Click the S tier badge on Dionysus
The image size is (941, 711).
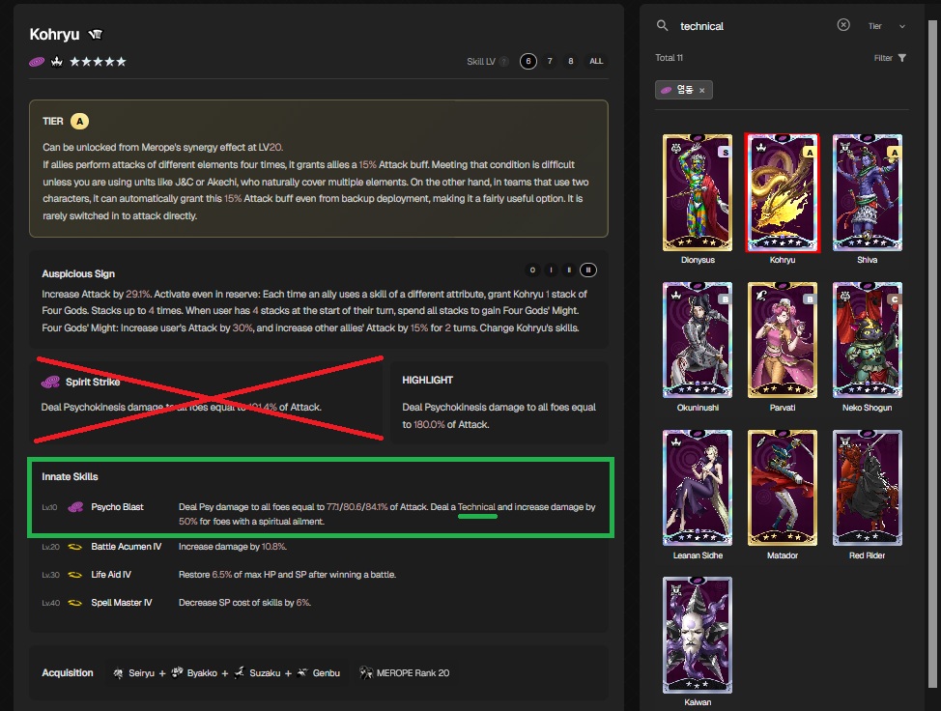point(725,153)
